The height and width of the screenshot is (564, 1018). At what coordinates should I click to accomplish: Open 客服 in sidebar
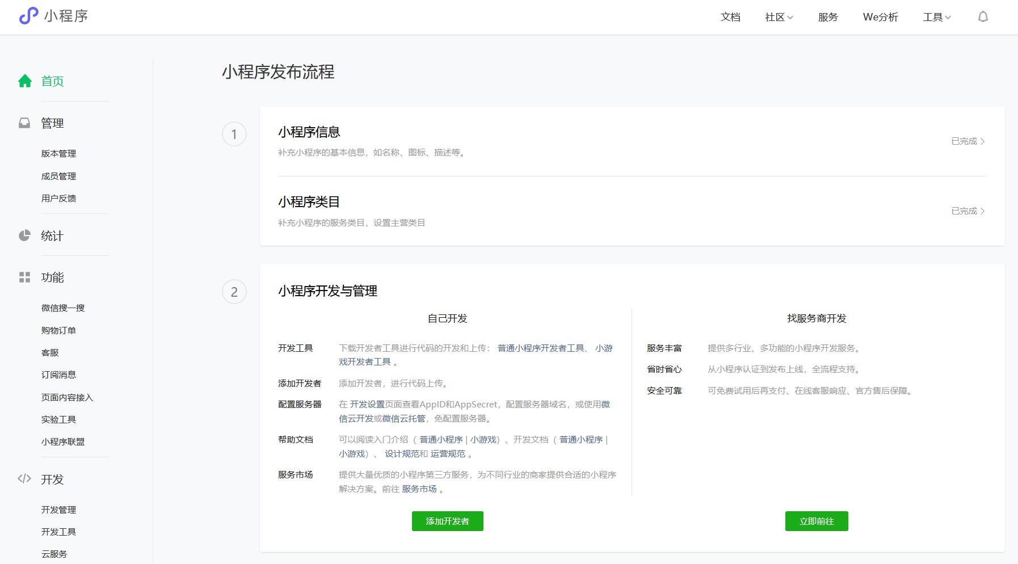[x=50, y=352]
